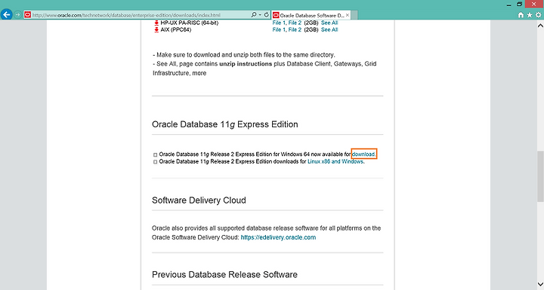Image resolution: width=544 pixels, height=290 pixels.
Task: Click the Software Delivery Cloud heading
Action: (x=199, y=200)
